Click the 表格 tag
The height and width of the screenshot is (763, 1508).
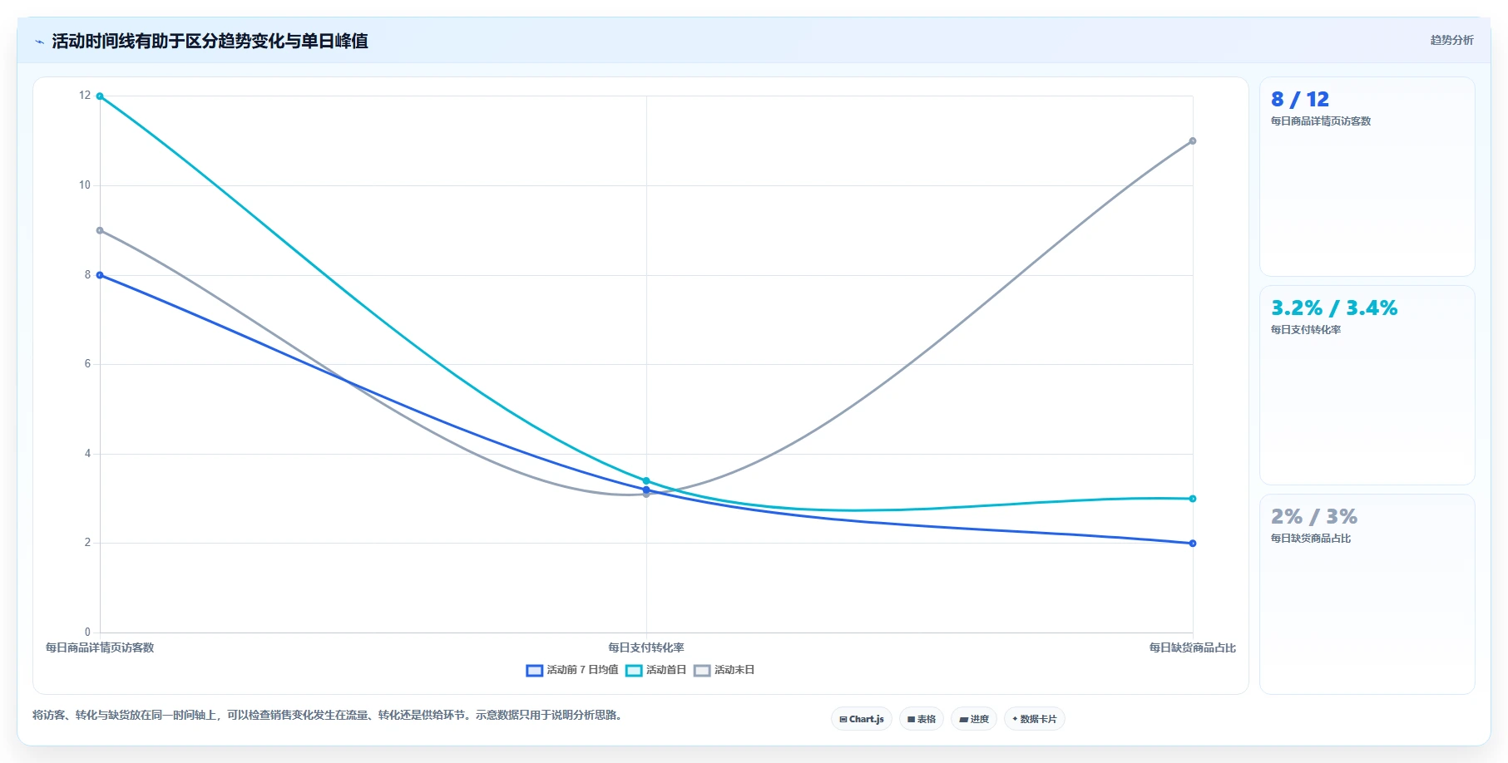click(922, 719)
